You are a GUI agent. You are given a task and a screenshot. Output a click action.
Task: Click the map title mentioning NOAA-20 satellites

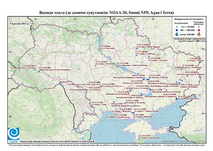pyautogui.click(x=106, y=13)
